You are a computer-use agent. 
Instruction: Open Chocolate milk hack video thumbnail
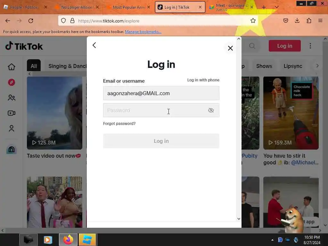[x=291, y=113]
